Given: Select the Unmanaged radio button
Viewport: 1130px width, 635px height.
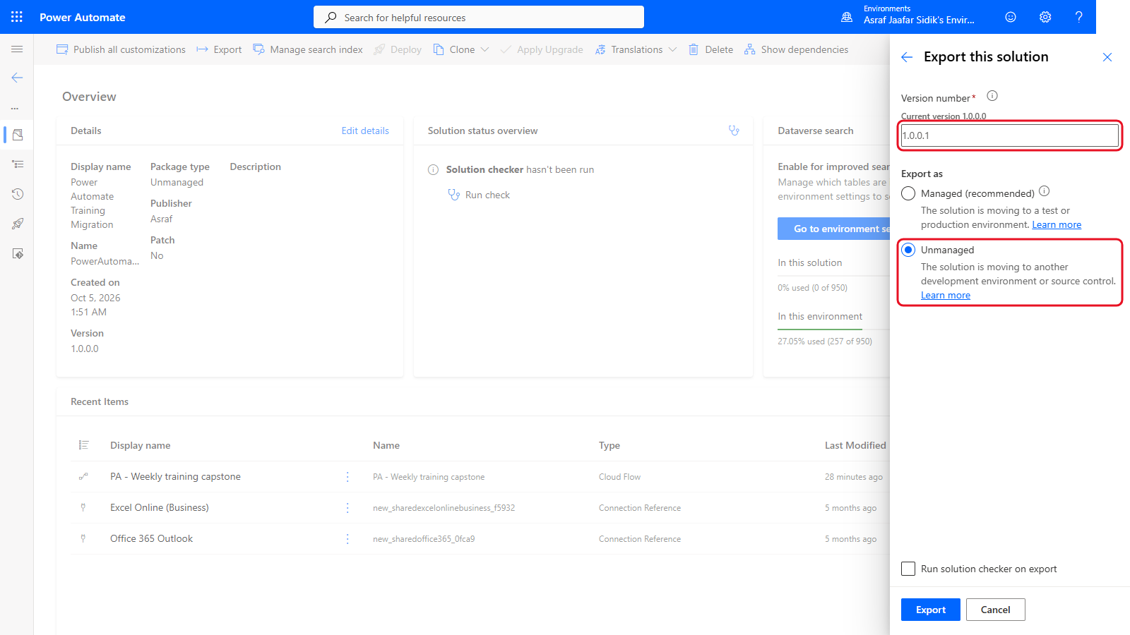Looking at the screenshot, I should tap(908, 250).
